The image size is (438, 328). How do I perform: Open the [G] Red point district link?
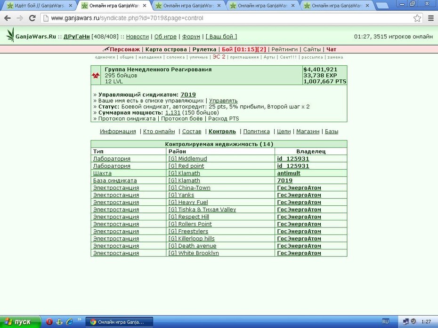[186, 166]
